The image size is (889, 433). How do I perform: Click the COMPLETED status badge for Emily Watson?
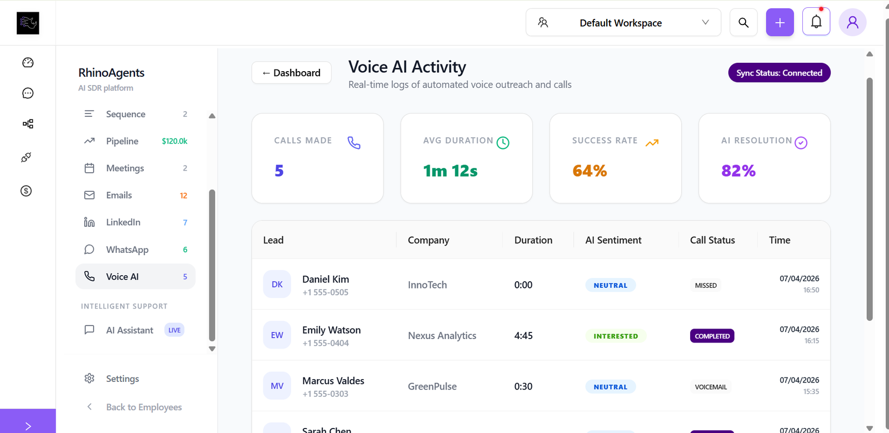click(x=712, y=336)
